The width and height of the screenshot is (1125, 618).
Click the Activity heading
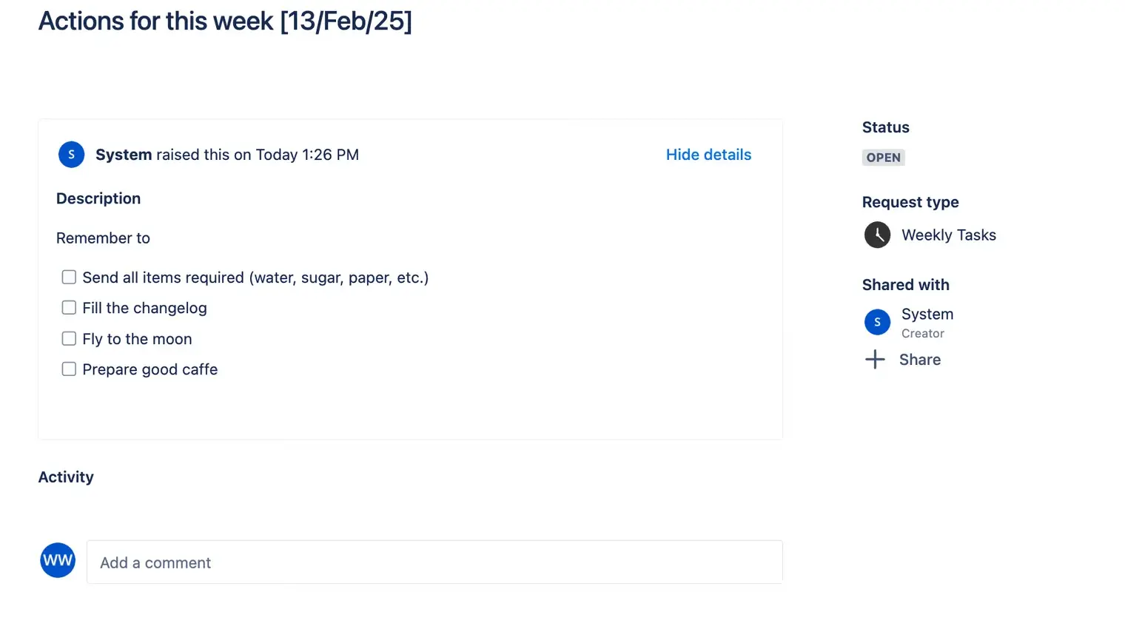(66, 477)
